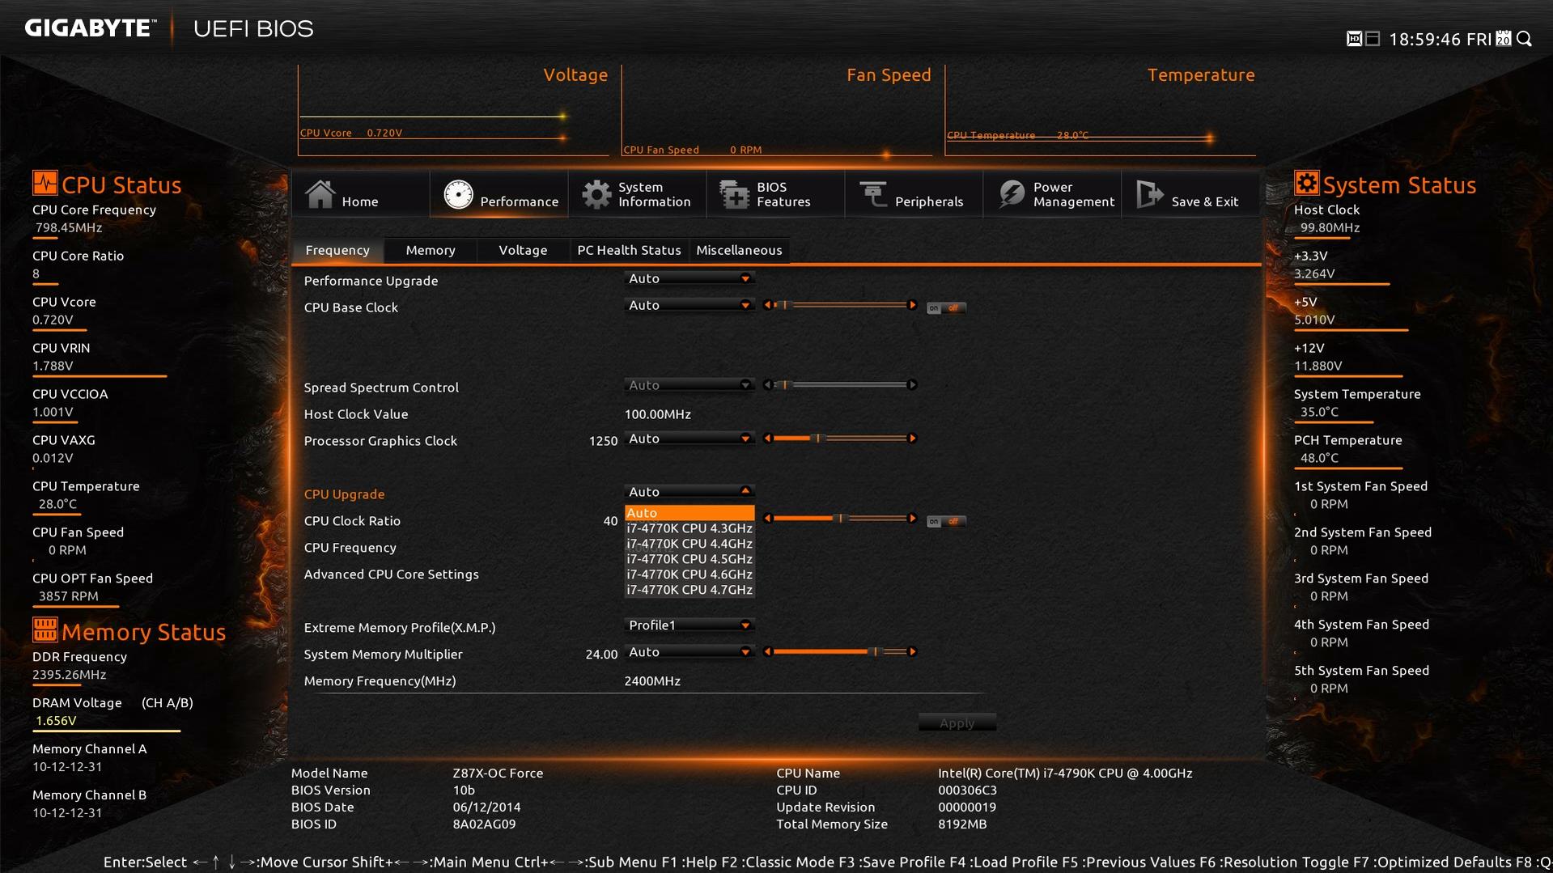Switch to the Memory tab

(x=431, y=250)
